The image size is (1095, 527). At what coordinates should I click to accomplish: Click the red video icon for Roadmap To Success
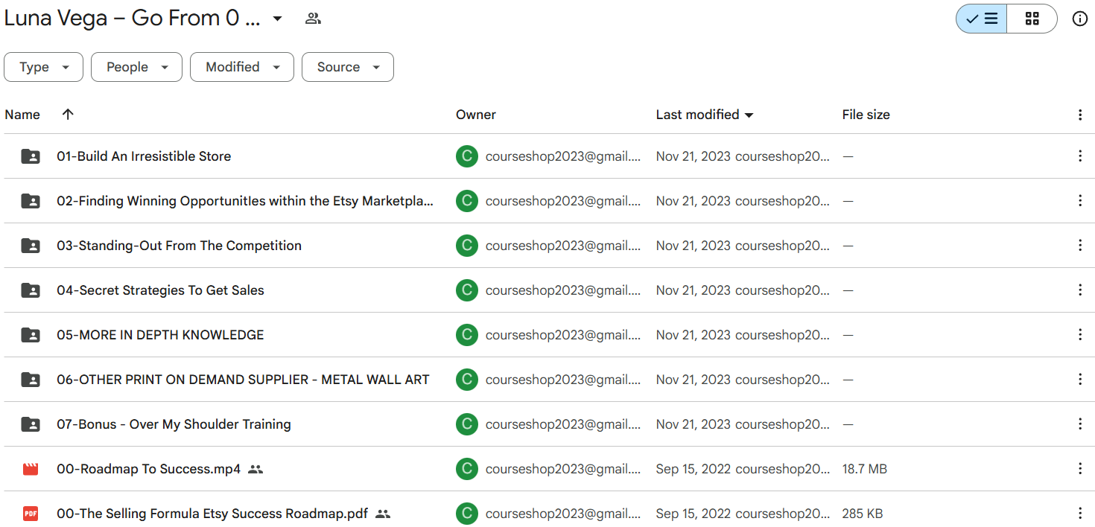tap(31, 469)
